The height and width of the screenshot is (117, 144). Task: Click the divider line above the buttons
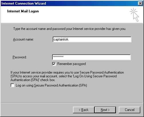[72, 103]
